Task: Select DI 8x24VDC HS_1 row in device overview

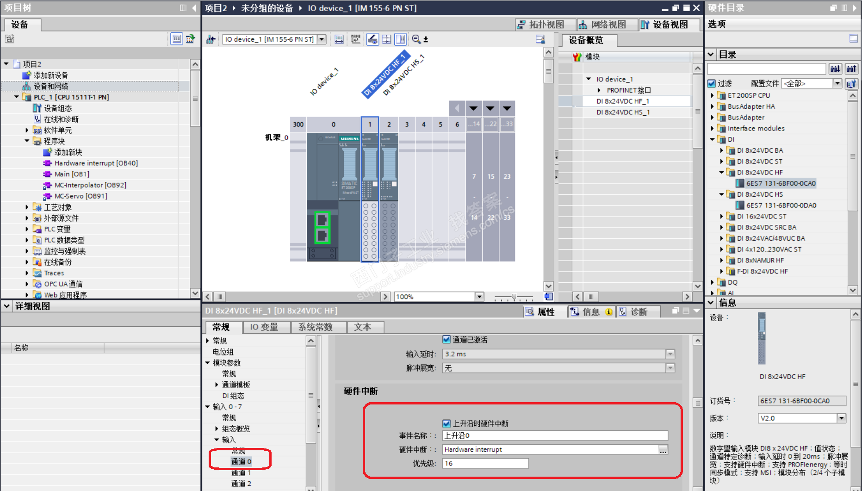Action: click(x=623, y=112)
